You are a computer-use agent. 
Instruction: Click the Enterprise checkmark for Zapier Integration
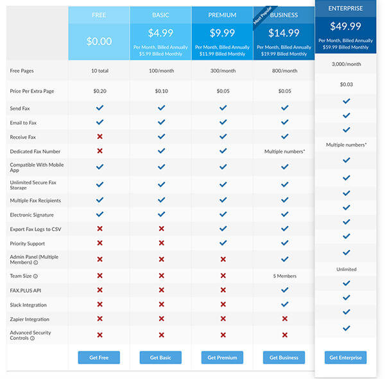[x=346, y=312]
